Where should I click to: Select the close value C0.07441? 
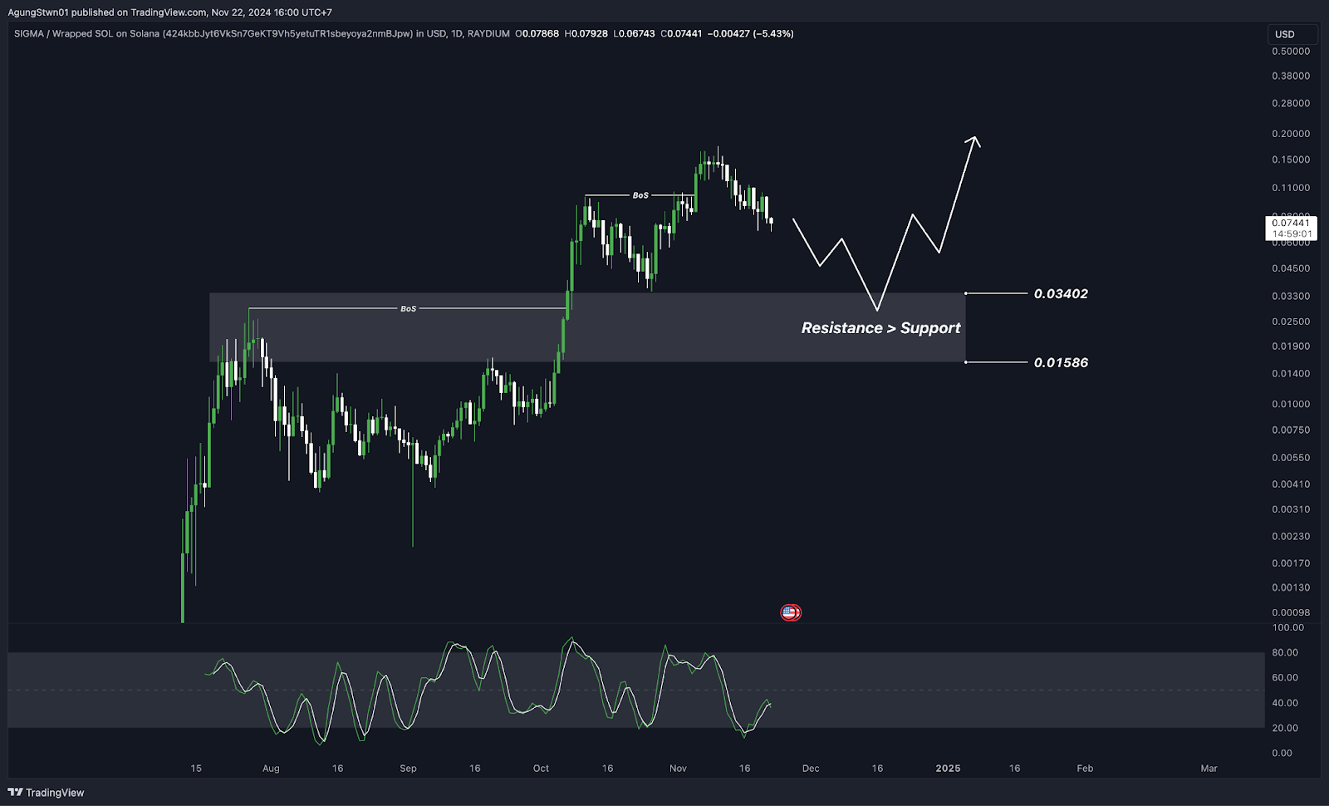coord(681,34)
